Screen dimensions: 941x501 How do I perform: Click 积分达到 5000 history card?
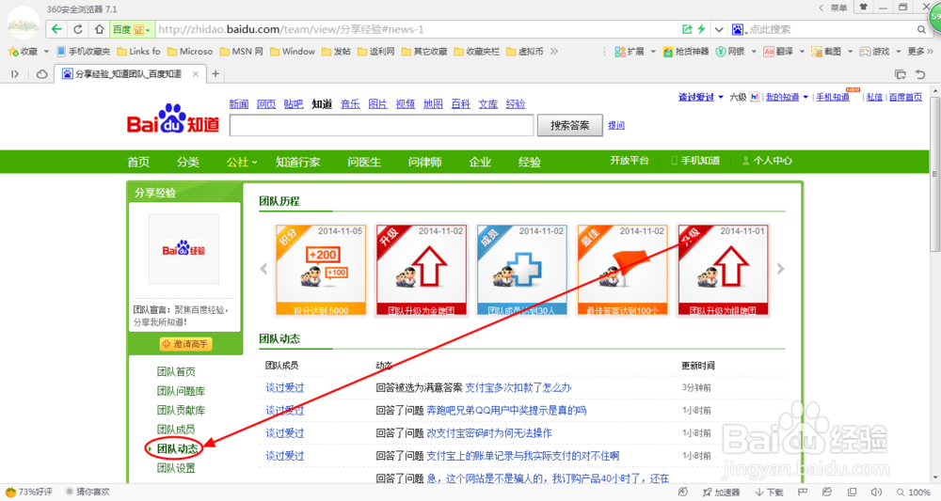(321, 270)
